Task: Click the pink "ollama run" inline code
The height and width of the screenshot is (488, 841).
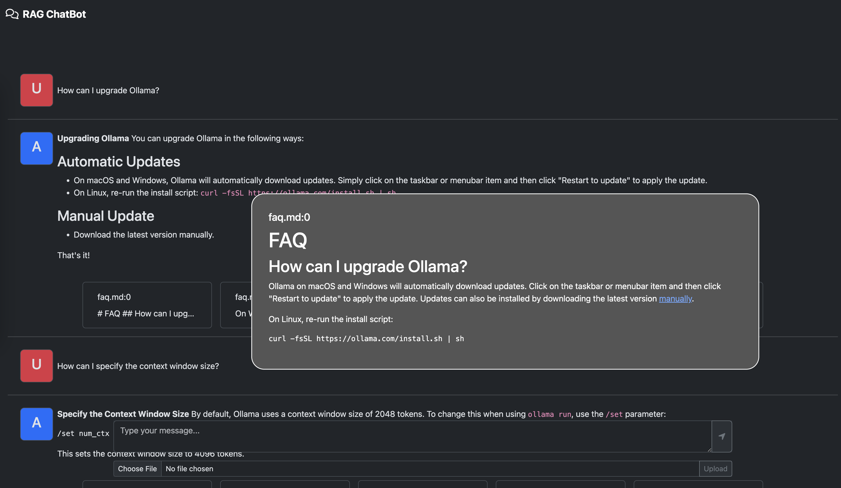Action: (549, 414)
